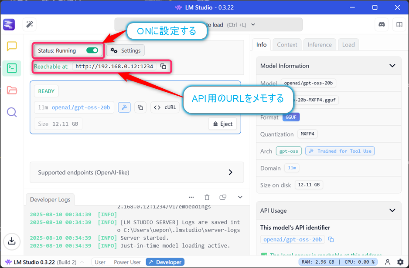Viewport: 409px width, 268px height.
Task: Collapse the Model Information section
Action: click(392, 66)
